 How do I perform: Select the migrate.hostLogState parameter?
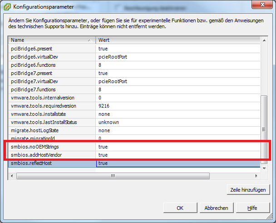click(x=52, y=130)
